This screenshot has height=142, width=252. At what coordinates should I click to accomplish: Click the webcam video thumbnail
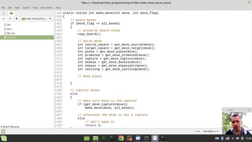coord(237,123)
